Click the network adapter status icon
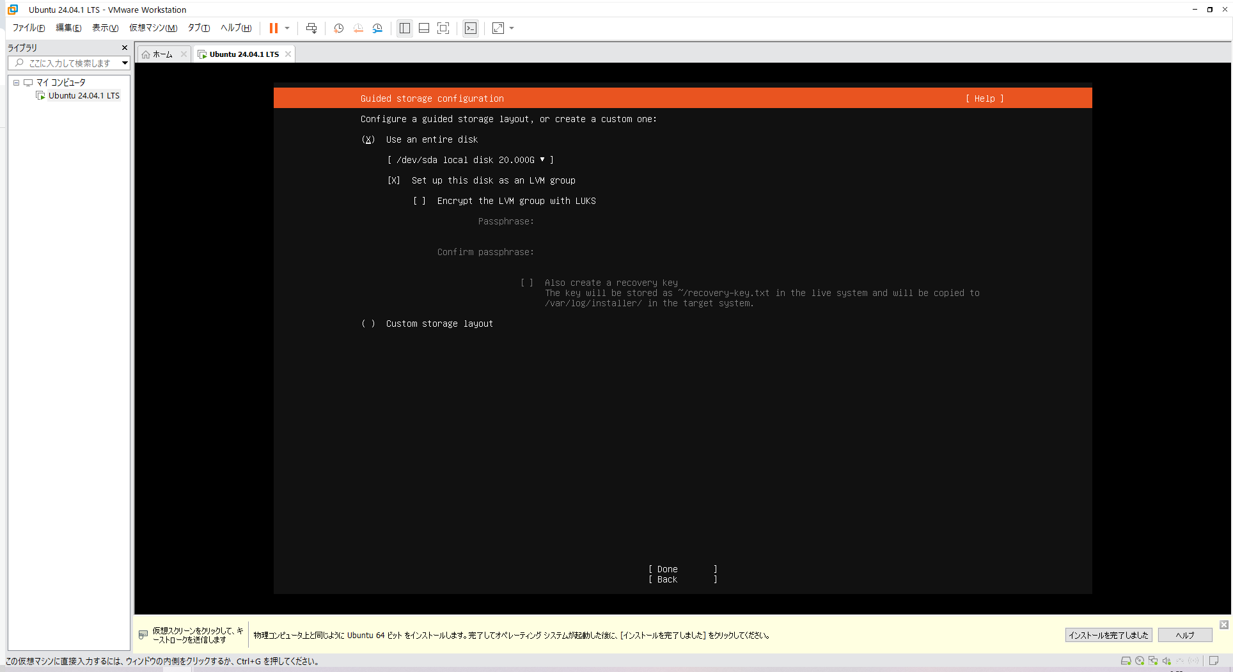Screen dimensions: 1233x672 [1153, 661]
